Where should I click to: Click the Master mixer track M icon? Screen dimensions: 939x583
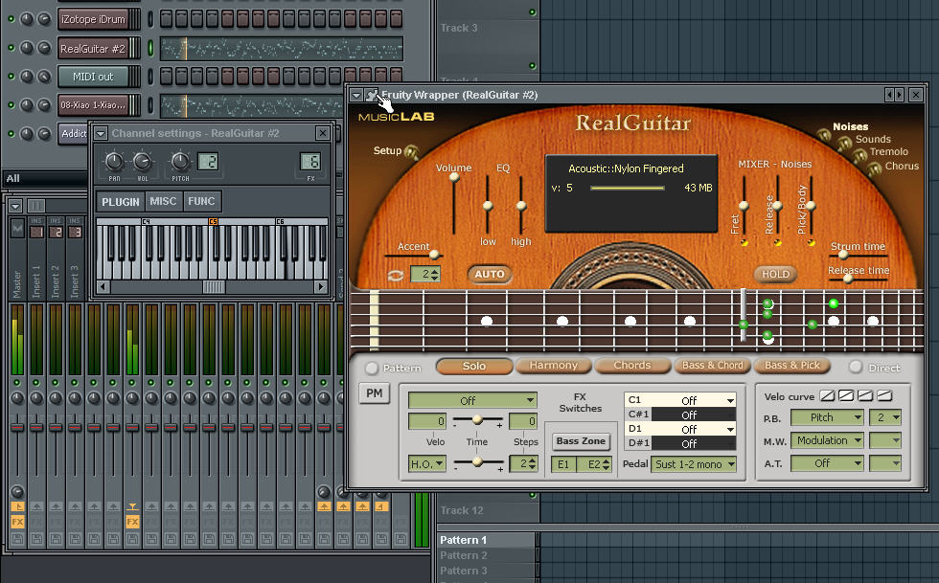[x=17, y=228]
